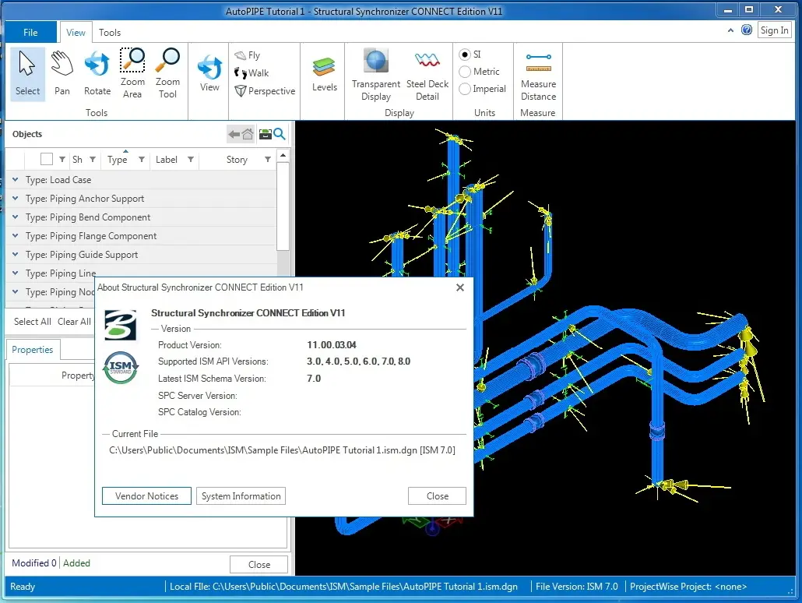Go back using Objects panel arrow
Image resolution: width=802 pixels, height=603 pixels.
tap(234, 134)
